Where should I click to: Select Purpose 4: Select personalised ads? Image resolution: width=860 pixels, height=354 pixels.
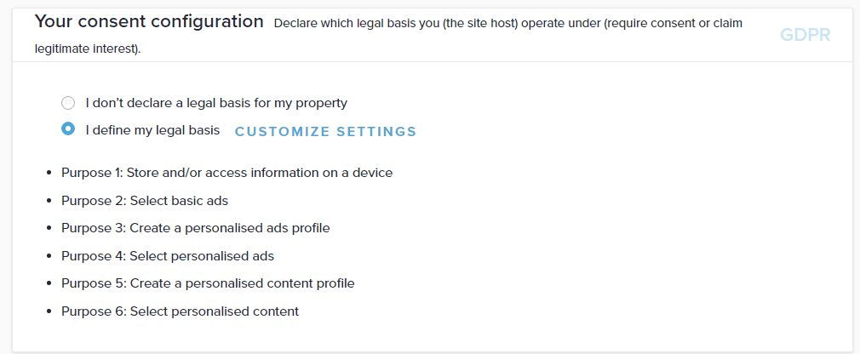(x=168, y=255)
